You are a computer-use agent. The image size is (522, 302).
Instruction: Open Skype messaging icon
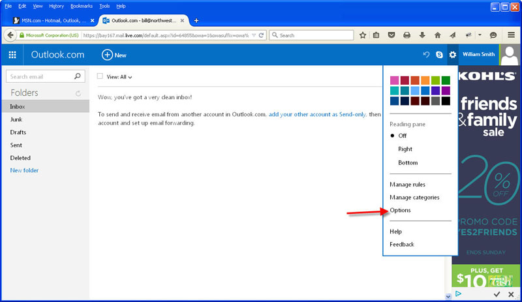[439, 55]
